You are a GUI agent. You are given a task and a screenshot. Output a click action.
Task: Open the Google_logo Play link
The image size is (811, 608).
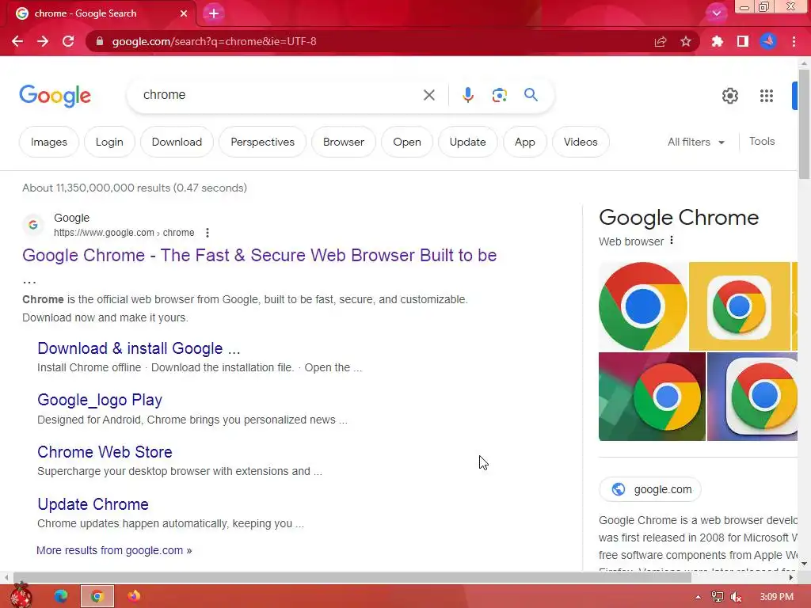click(100, 400)
